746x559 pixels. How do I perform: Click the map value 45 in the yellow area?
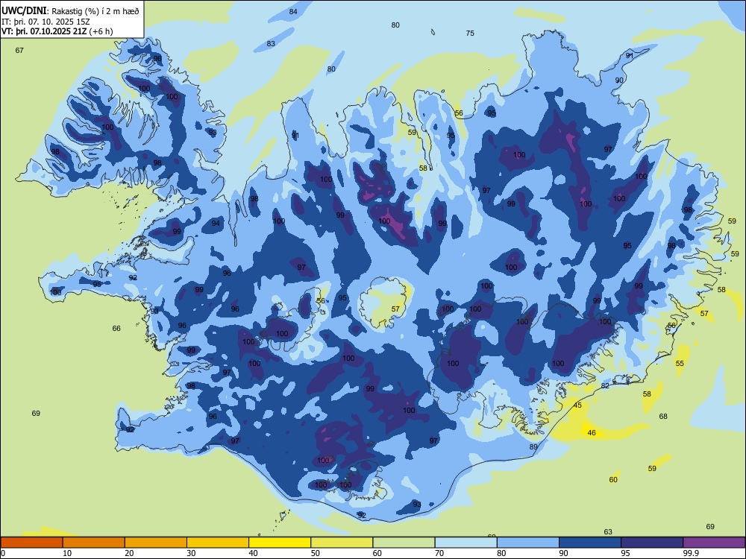[577, 405]
